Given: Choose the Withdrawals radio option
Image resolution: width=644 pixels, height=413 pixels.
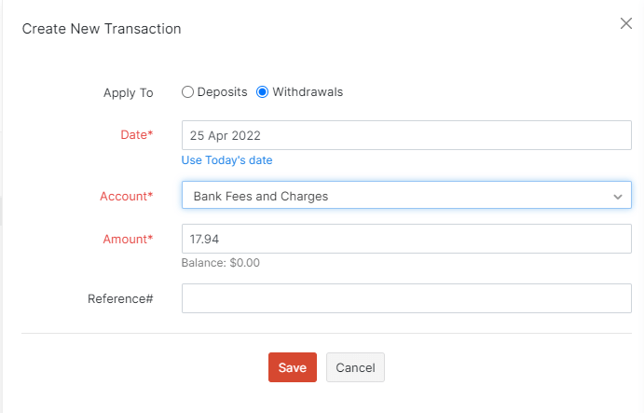Looking at the screenshot, I should 262,92.
